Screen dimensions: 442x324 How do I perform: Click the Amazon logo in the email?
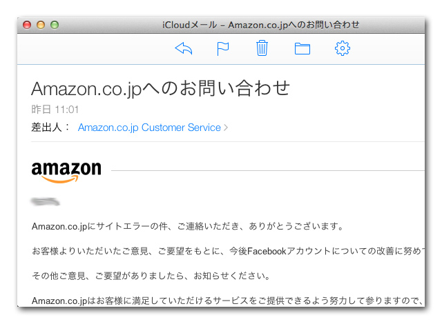pyautogui.click(x=66, y=172)
